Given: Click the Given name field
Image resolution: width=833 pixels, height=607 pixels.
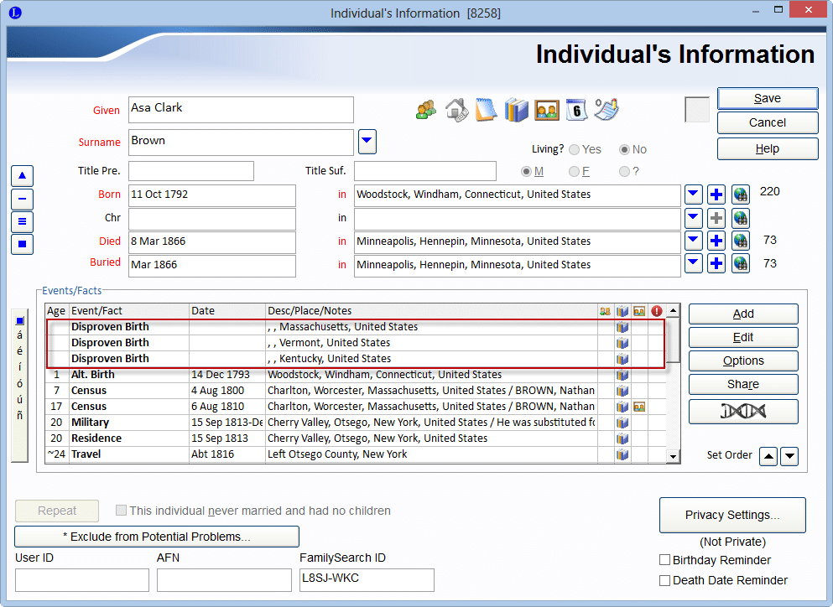Looking at the screenshot, I should 241,110.
